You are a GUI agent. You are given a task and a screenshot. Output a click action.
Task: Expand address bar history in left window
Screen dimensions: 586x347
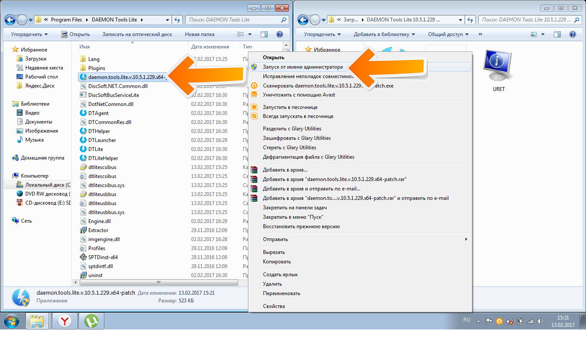[x=168, y=20]
